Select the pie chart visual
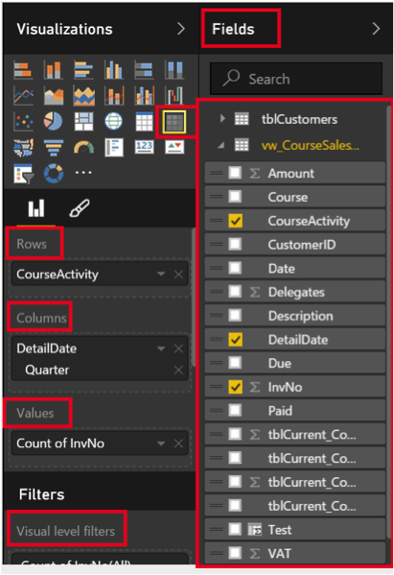This screenshot has height=575, width=394. tap(54, 121)
